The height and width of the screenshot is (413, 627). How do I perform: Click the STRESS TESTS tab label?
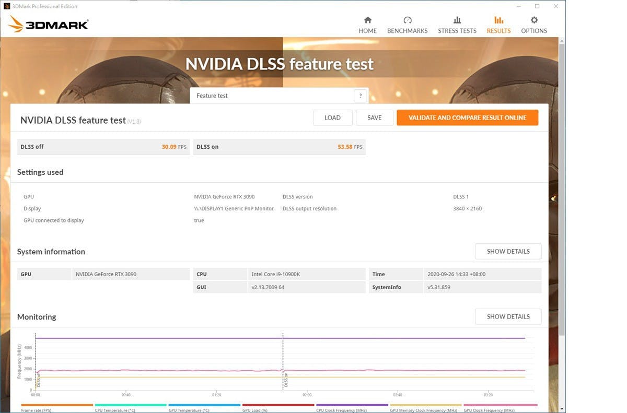coord(457,31)
